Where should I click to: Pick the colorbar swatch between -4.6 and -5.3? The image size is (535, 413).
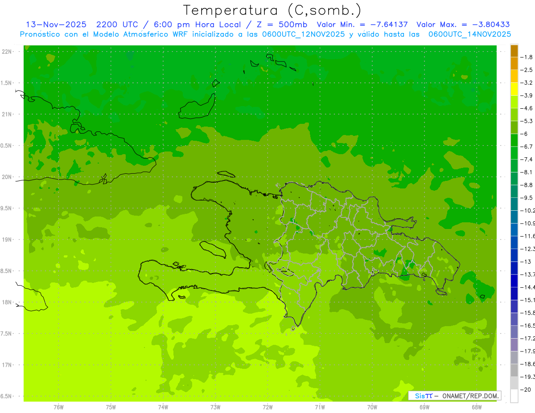[x=514, y=114]
